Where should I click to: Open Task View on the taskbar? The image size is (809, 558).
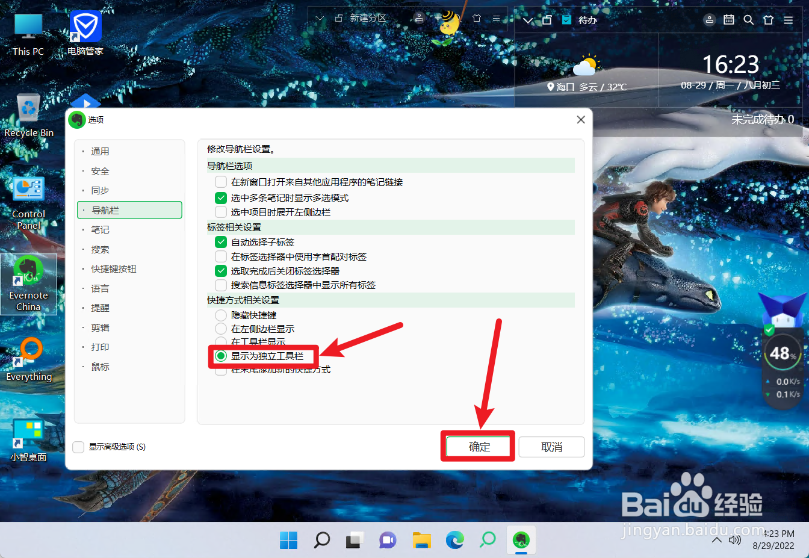[355, 540]
